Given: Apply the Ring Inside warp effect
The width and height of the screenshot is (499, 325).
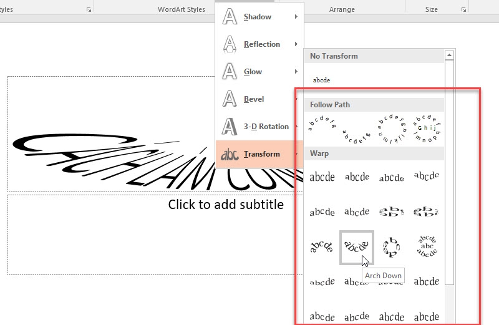Looking at the screenshot, I should point(392,212).
